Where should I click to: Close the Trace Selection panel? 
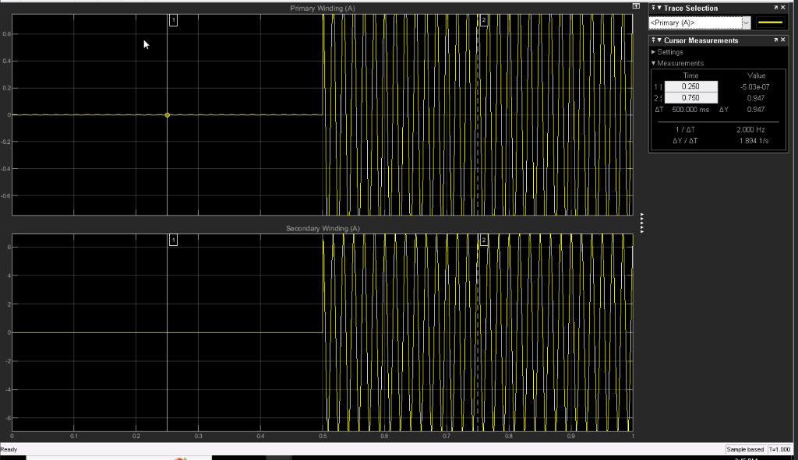tap(783, 7)
